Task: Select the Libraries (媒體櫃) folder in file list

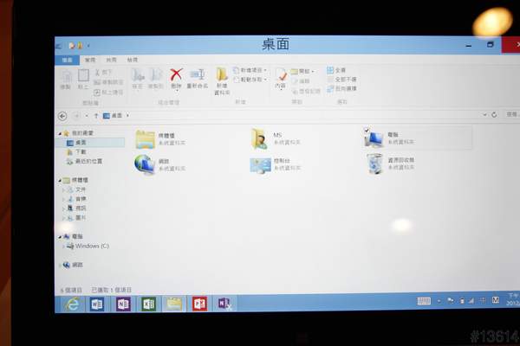Action: (x=161, y=139)
